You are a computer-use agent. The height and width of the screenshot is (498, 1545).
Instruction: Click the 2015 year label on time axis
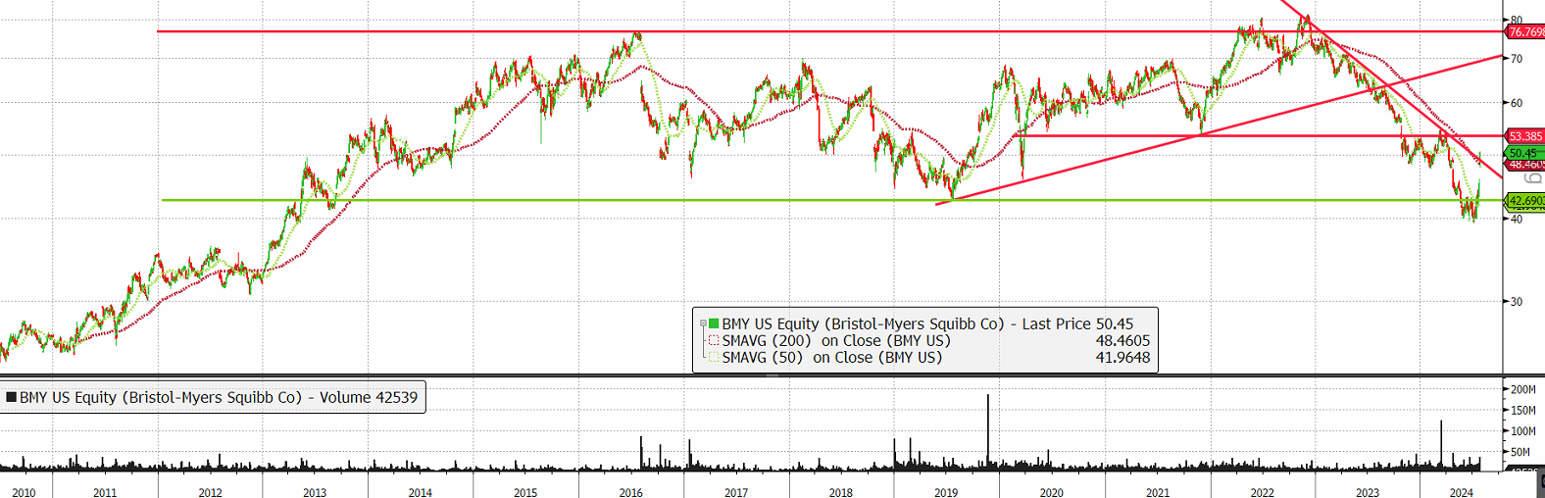pyautogui.click(x=525, y=492)
